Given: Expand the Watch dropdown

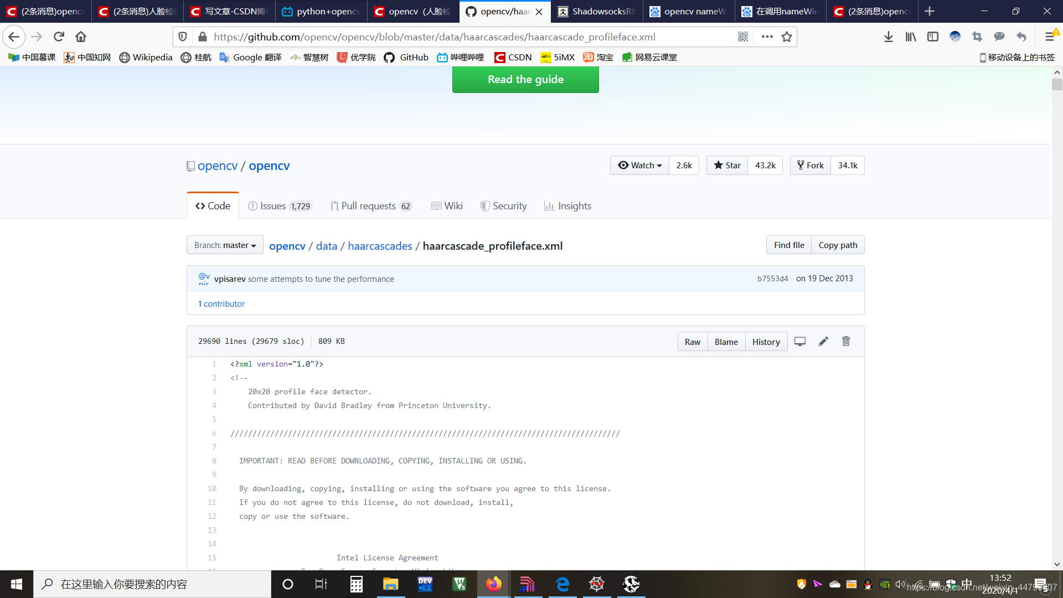Looking at the screenshot, I should point(639,166).
